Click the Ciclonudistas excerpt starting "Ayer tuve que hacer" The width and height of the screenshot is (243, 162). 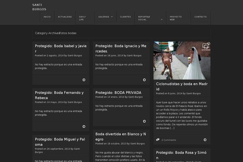point(182,115)
